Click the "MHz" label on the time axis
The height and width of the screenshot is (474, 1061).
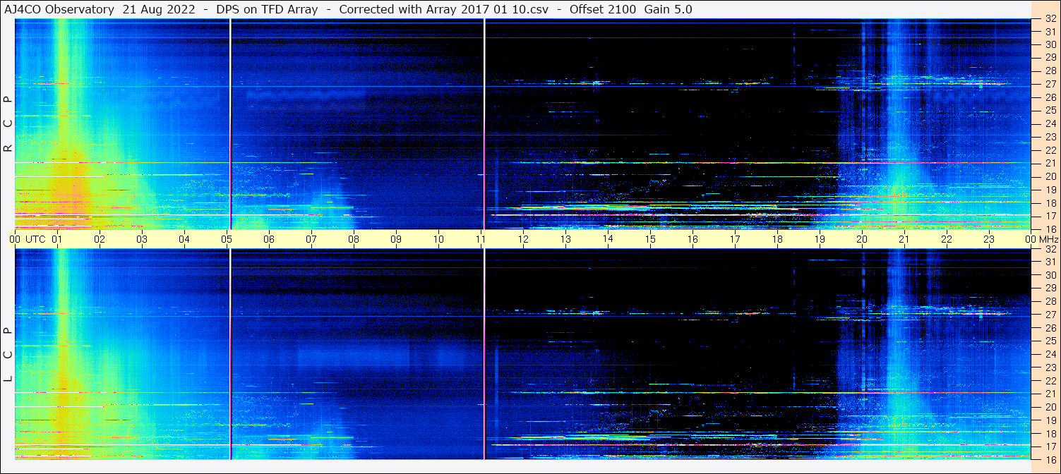pyautogui.click(x=1049, y=239)
